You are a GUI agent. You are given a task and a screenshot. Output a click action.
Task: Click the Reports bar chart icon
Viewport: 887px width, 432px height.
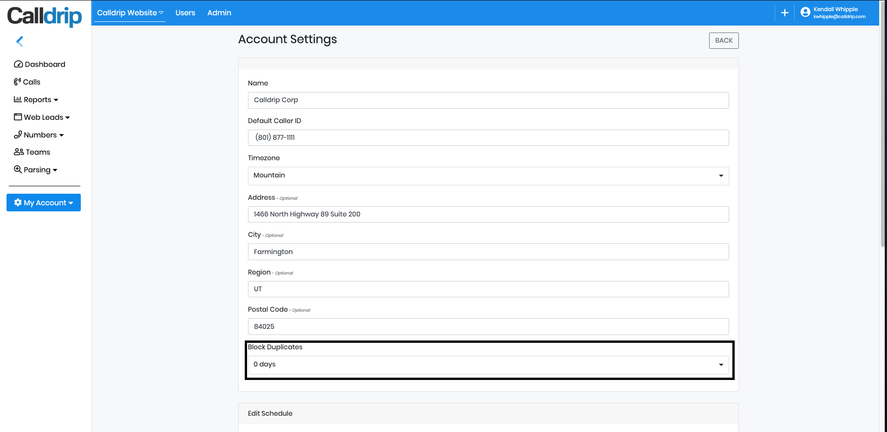click(x=18, y=99)
